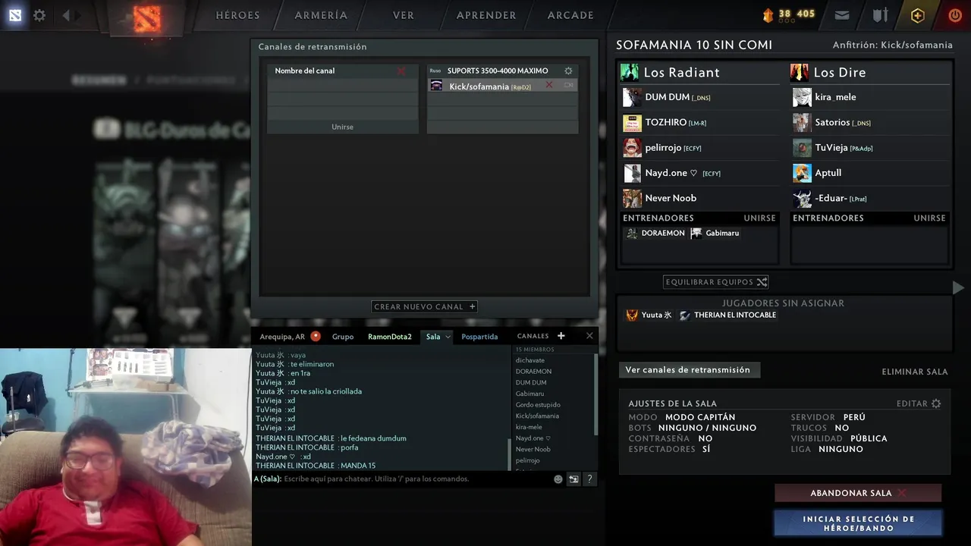This screenshot has height=546, width=971.
Task: Click the CANALES header label
Action: tap(533, 336)
